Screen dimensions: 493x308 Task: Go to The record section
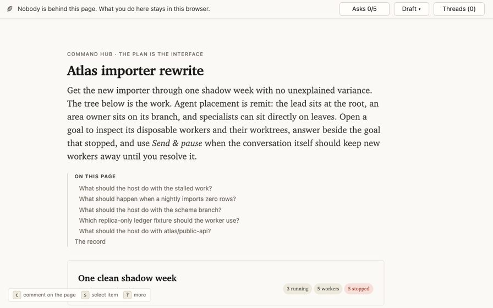(x=90, y=241)
